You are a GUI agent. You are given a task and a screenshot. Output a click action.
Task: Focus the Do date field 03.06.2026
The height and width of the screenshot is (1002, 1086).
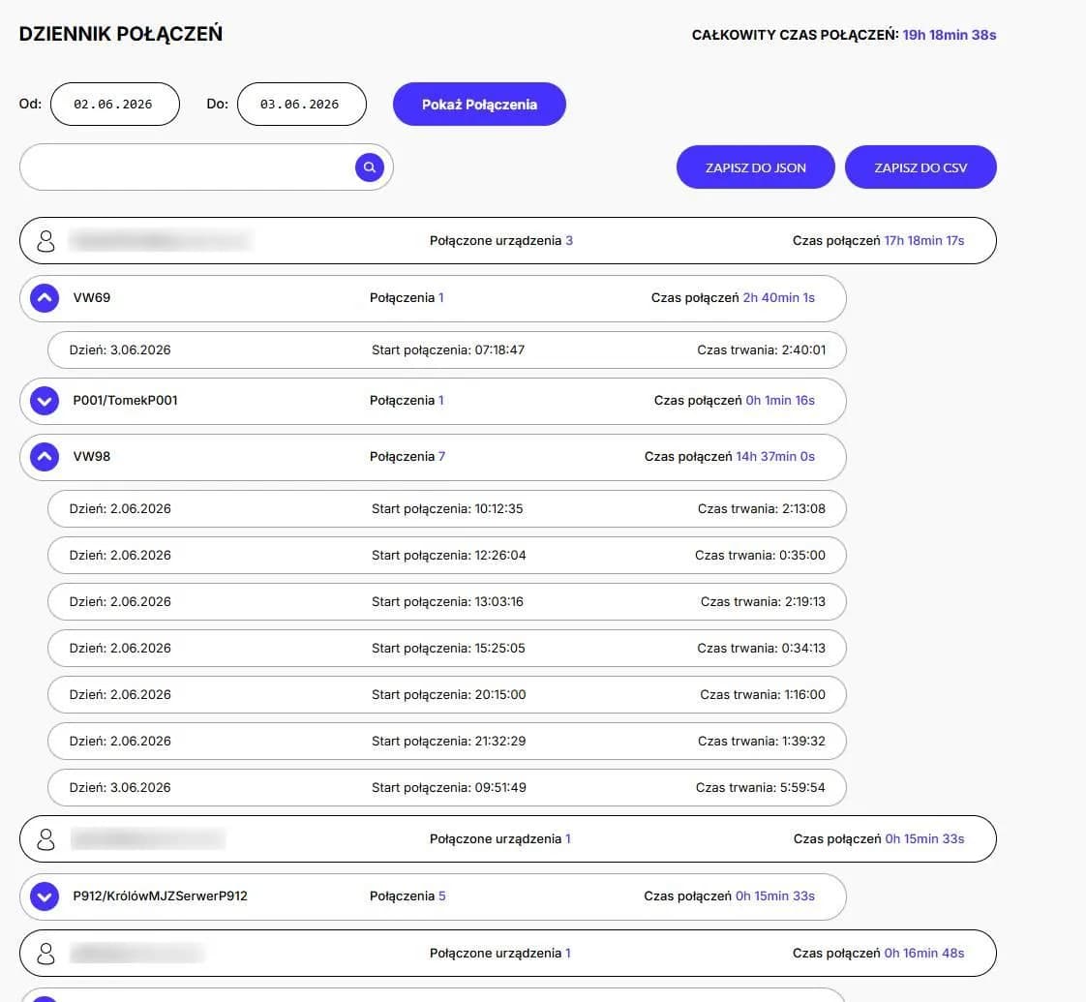tap(302, 104)
